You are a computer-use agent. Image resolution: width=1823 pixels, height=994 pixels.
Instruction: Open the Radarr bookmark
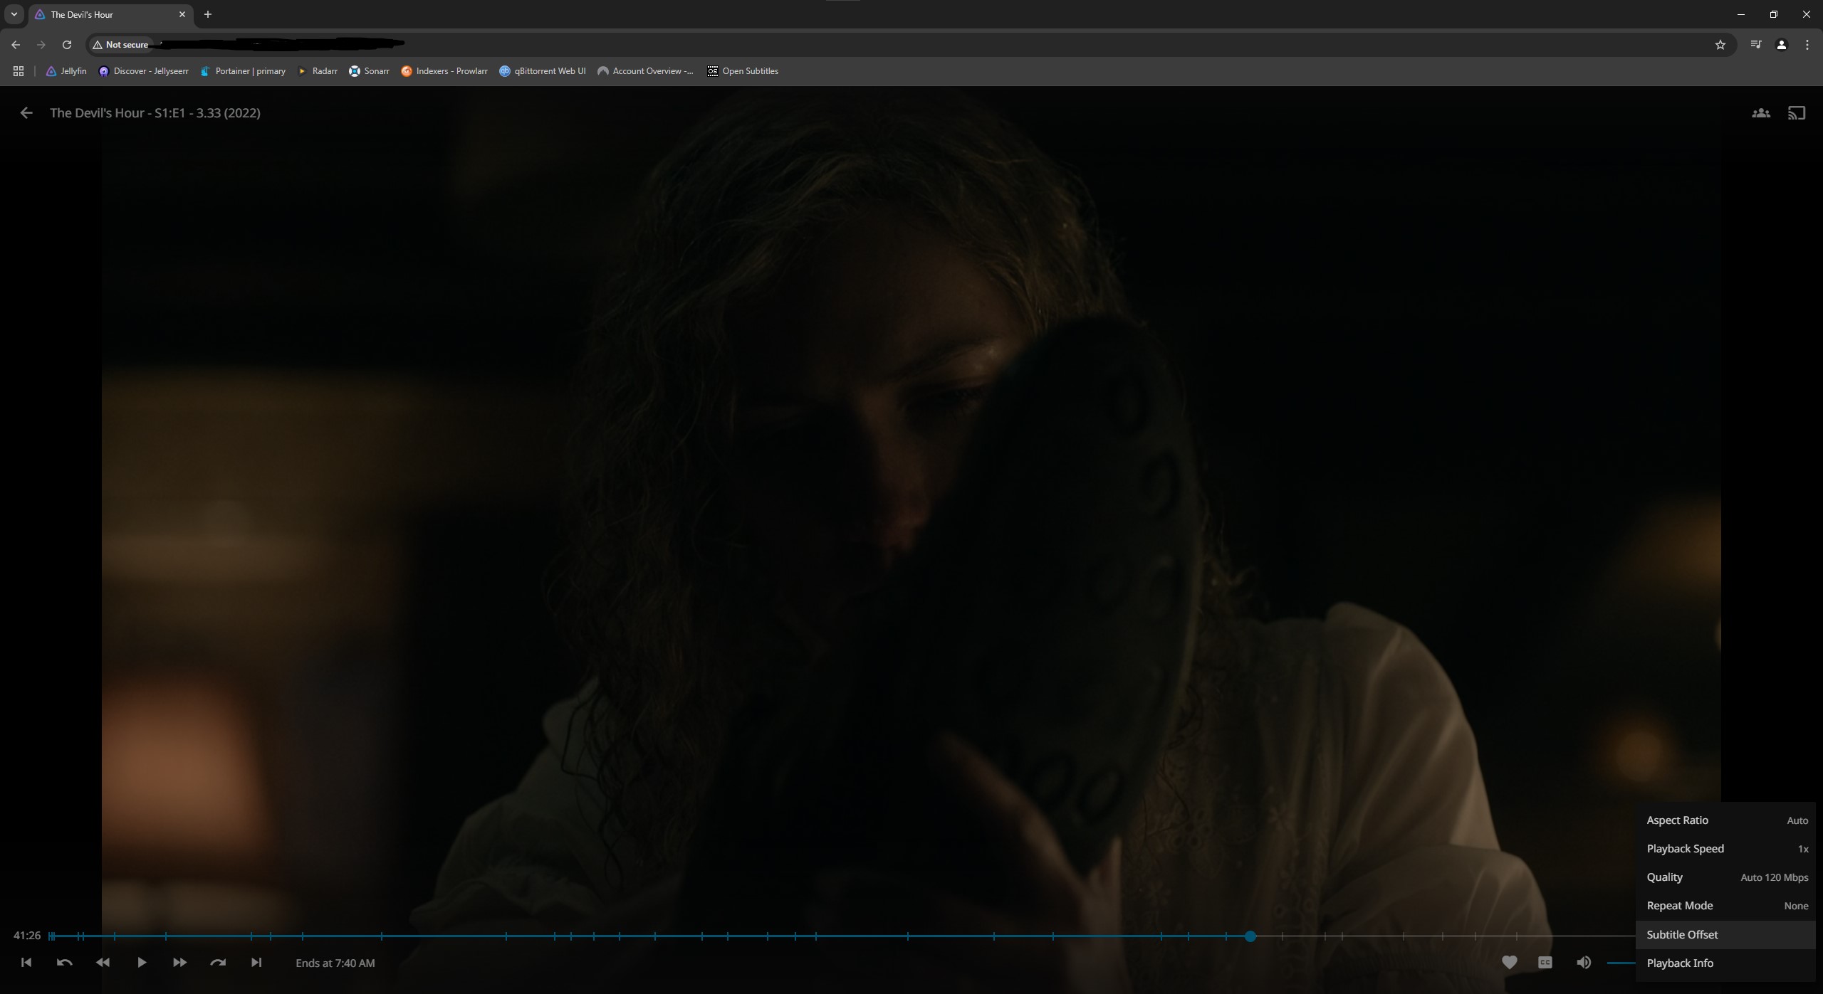[318, 71]
